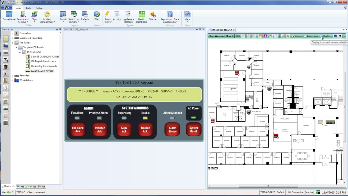
Task: Pin the 192.168.1.253_Keypad panel
Action: [200, 29]
